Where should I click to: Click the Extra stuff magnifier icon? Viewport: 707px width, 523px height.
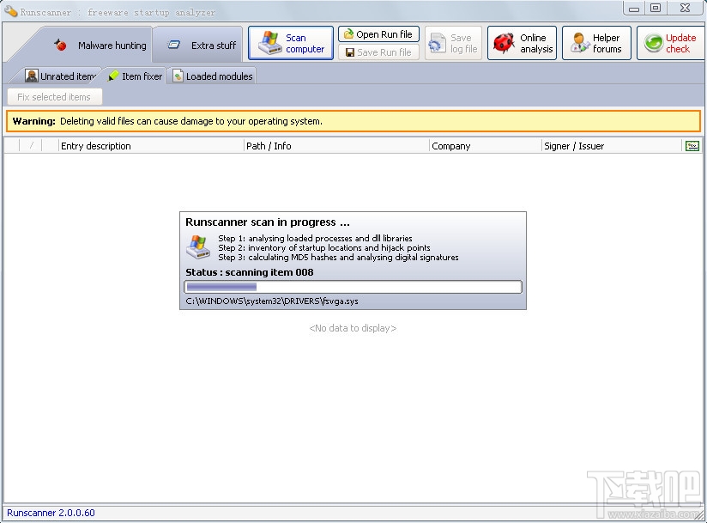point(174,44)
